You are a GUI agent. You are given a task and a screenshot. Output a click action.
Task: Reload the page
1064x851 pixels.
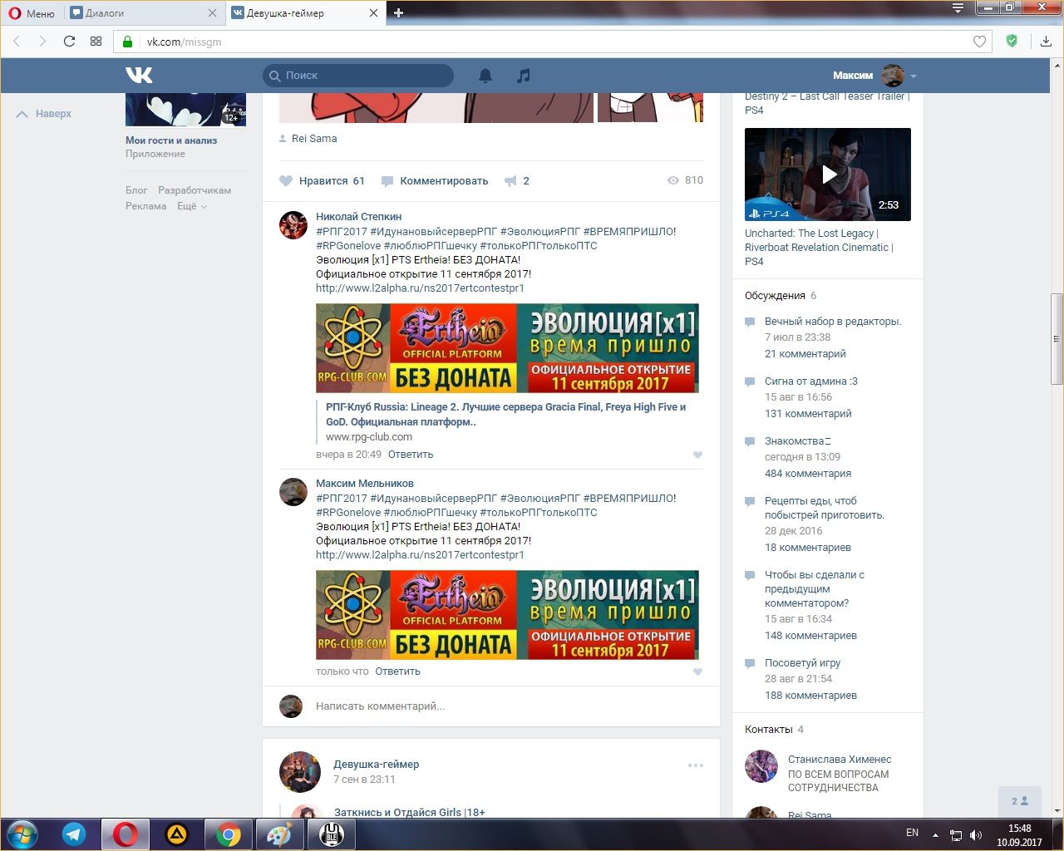(69, 42)
